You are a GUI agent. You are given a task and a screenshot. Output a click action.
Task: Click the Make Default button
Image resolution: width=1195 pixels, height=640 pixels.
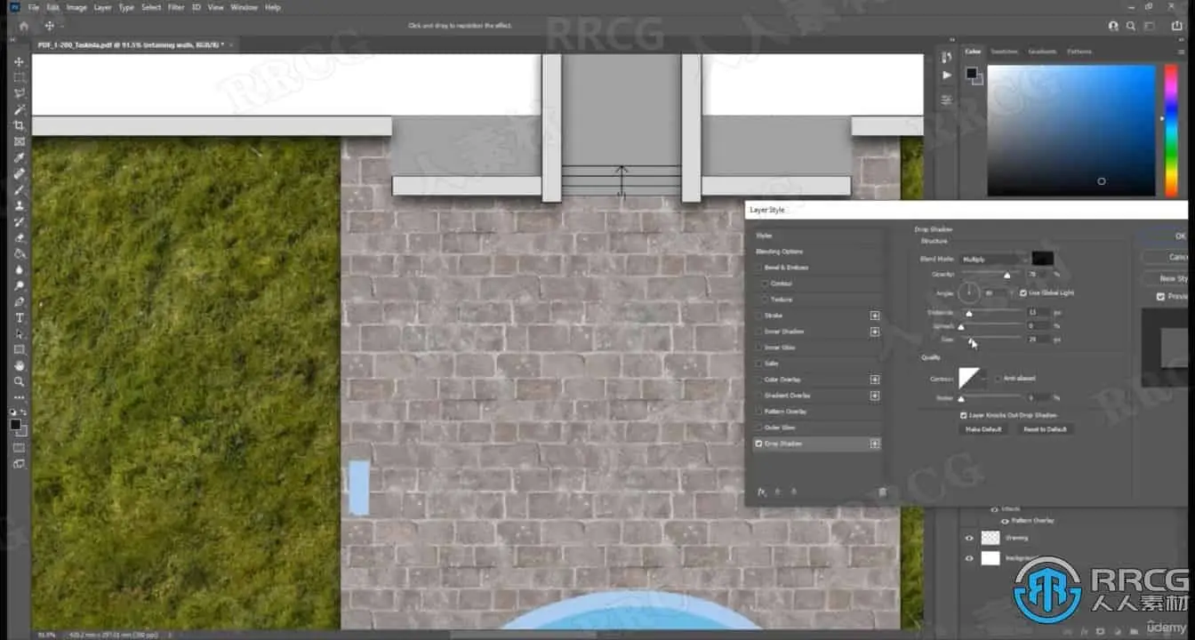click(x=984, y=429)
